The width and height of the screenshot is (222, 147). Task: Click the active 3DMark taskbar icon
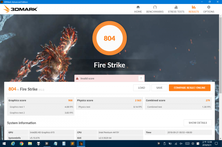tap(81, 144)
